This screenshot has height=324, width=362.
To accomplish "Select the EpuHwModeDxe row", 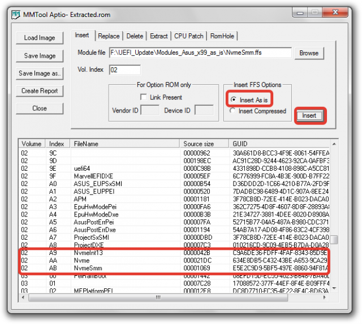I will coord(174,214).
